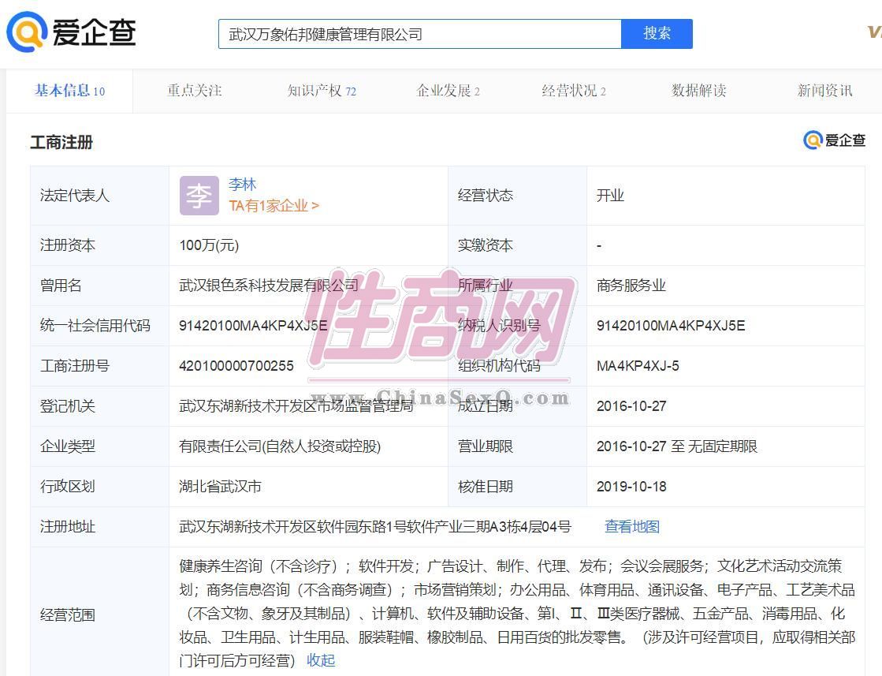
Task: Collapse business scope with 收起
Action: pyautogui.click(x=321, y=660)
